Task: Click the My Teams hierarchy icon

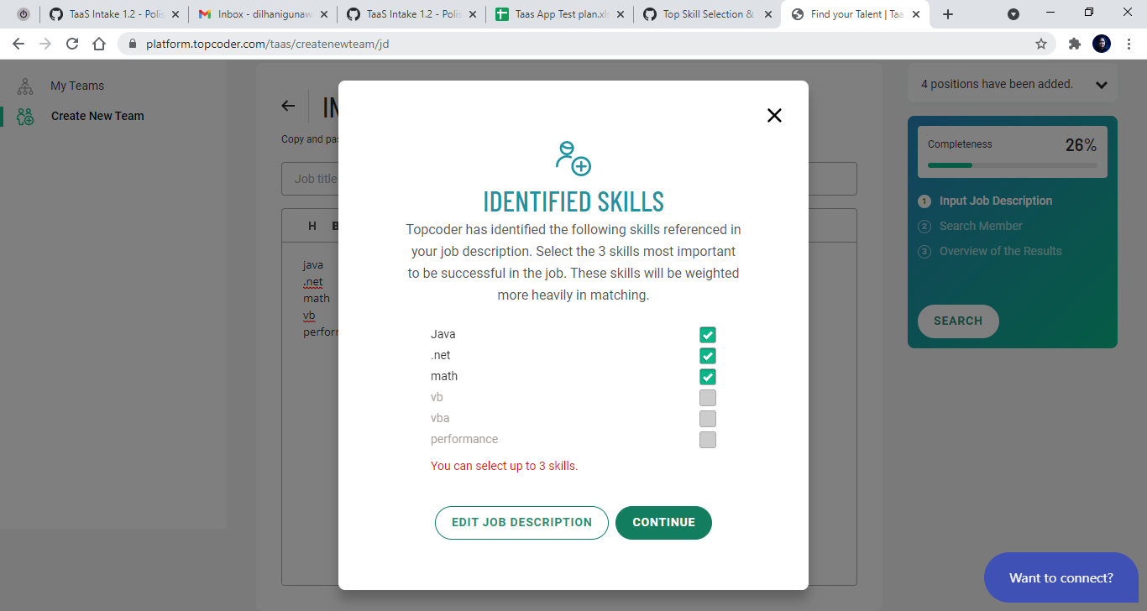Action: [x=25, y=86]
